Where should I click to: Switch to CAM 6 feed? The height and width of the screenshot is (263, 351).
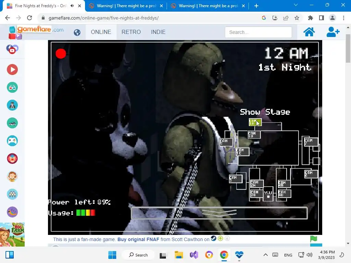tap(311, 174)
